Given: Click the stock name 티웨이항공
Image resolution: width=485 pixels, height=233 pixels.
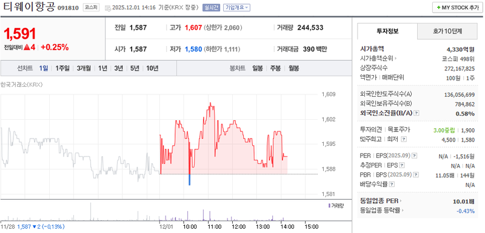Looking at the screenshot, I should [x=29, y=7].
